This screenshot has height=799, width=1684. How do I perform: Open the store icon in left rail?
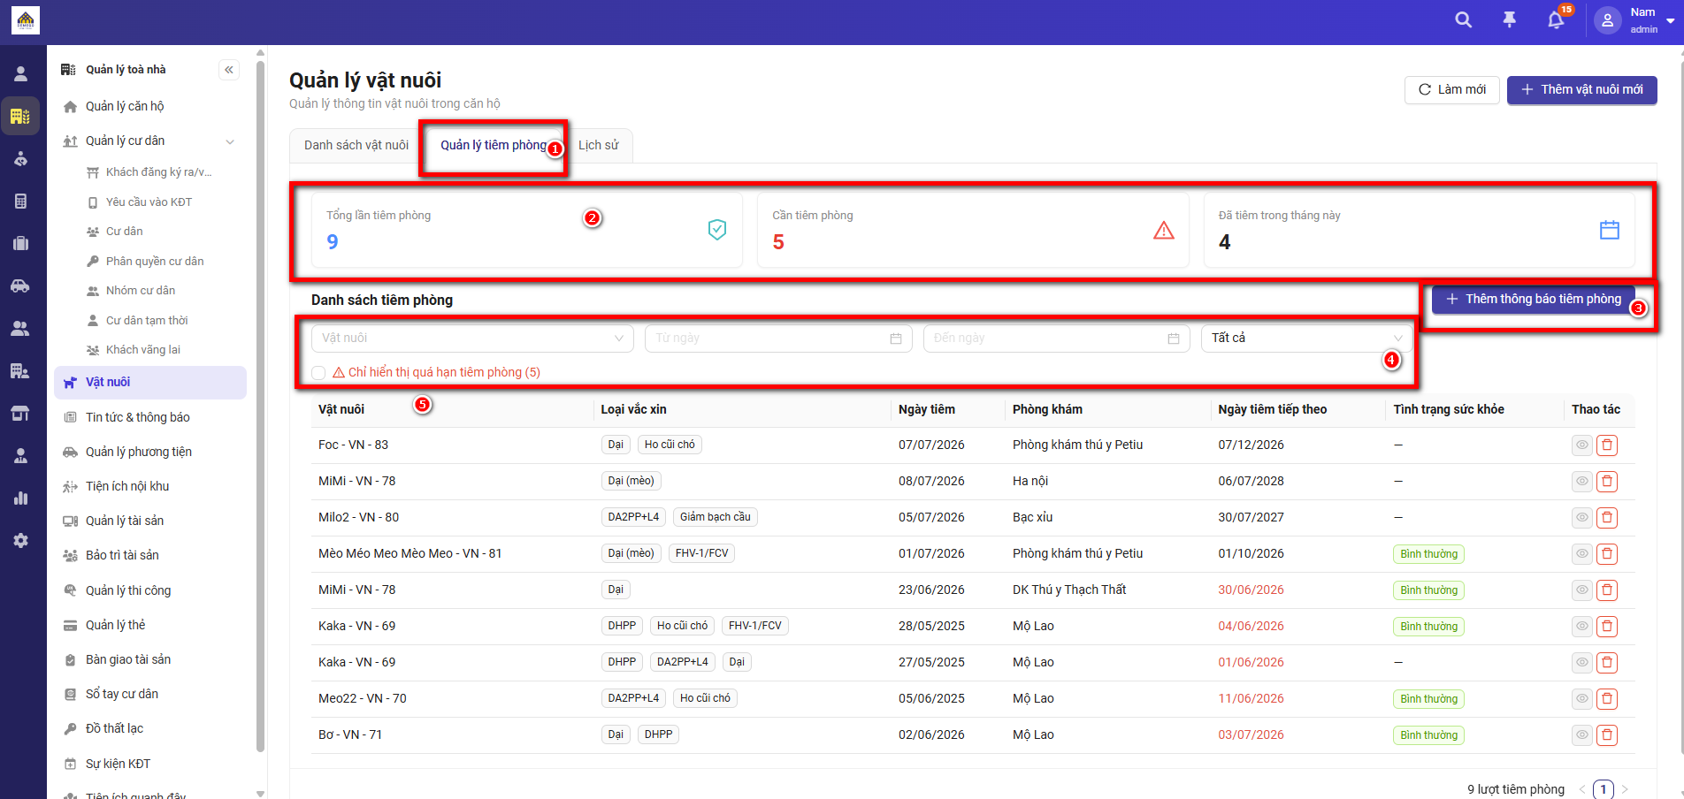pos(20,414)
